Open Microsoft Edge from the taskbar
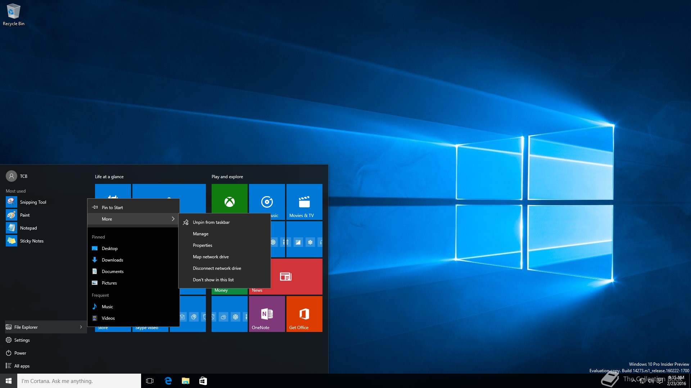 (168, 381)
